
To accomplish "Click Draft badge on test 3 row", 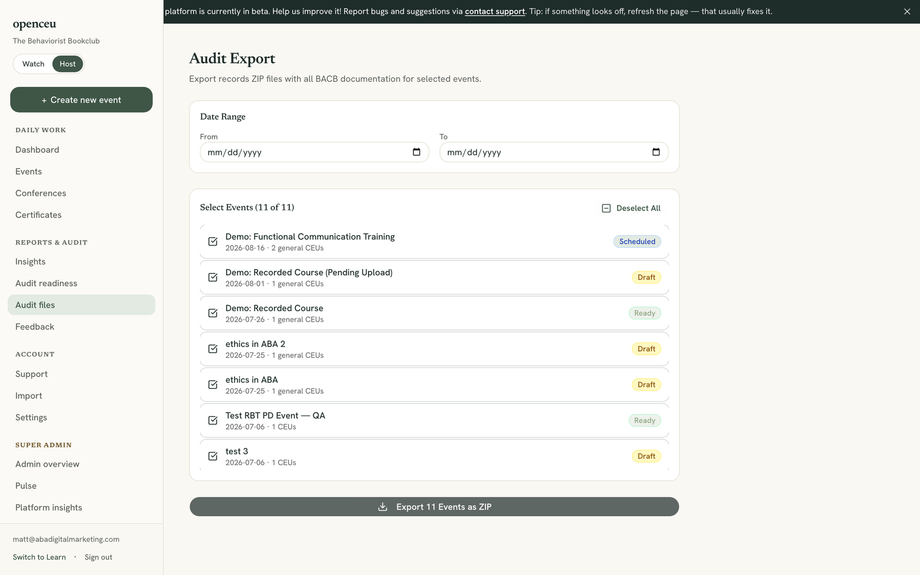I will click(646, 456).
